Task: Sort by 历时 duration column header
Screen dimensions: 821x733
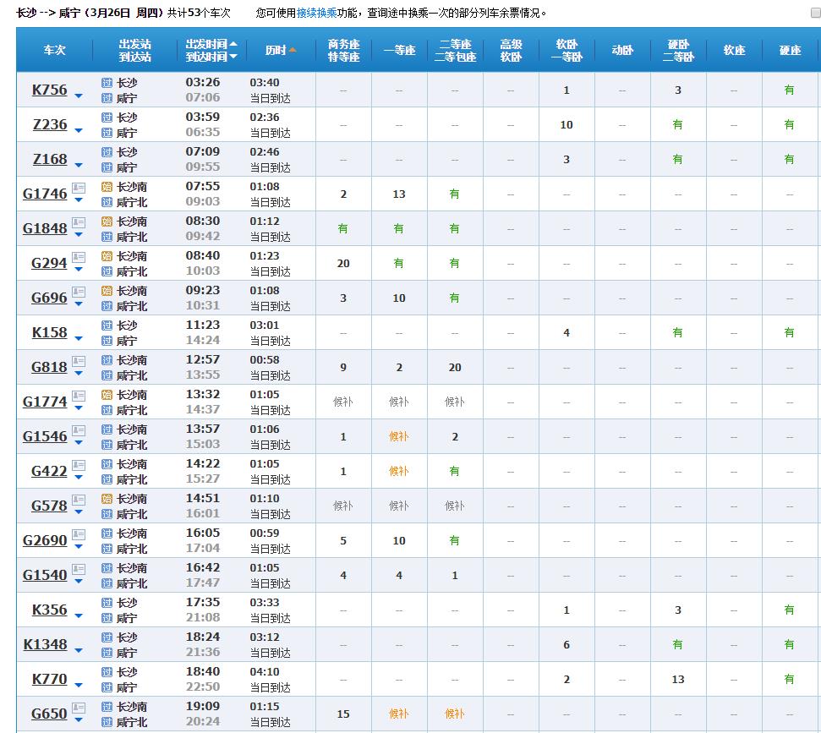Action: [280, 50]
